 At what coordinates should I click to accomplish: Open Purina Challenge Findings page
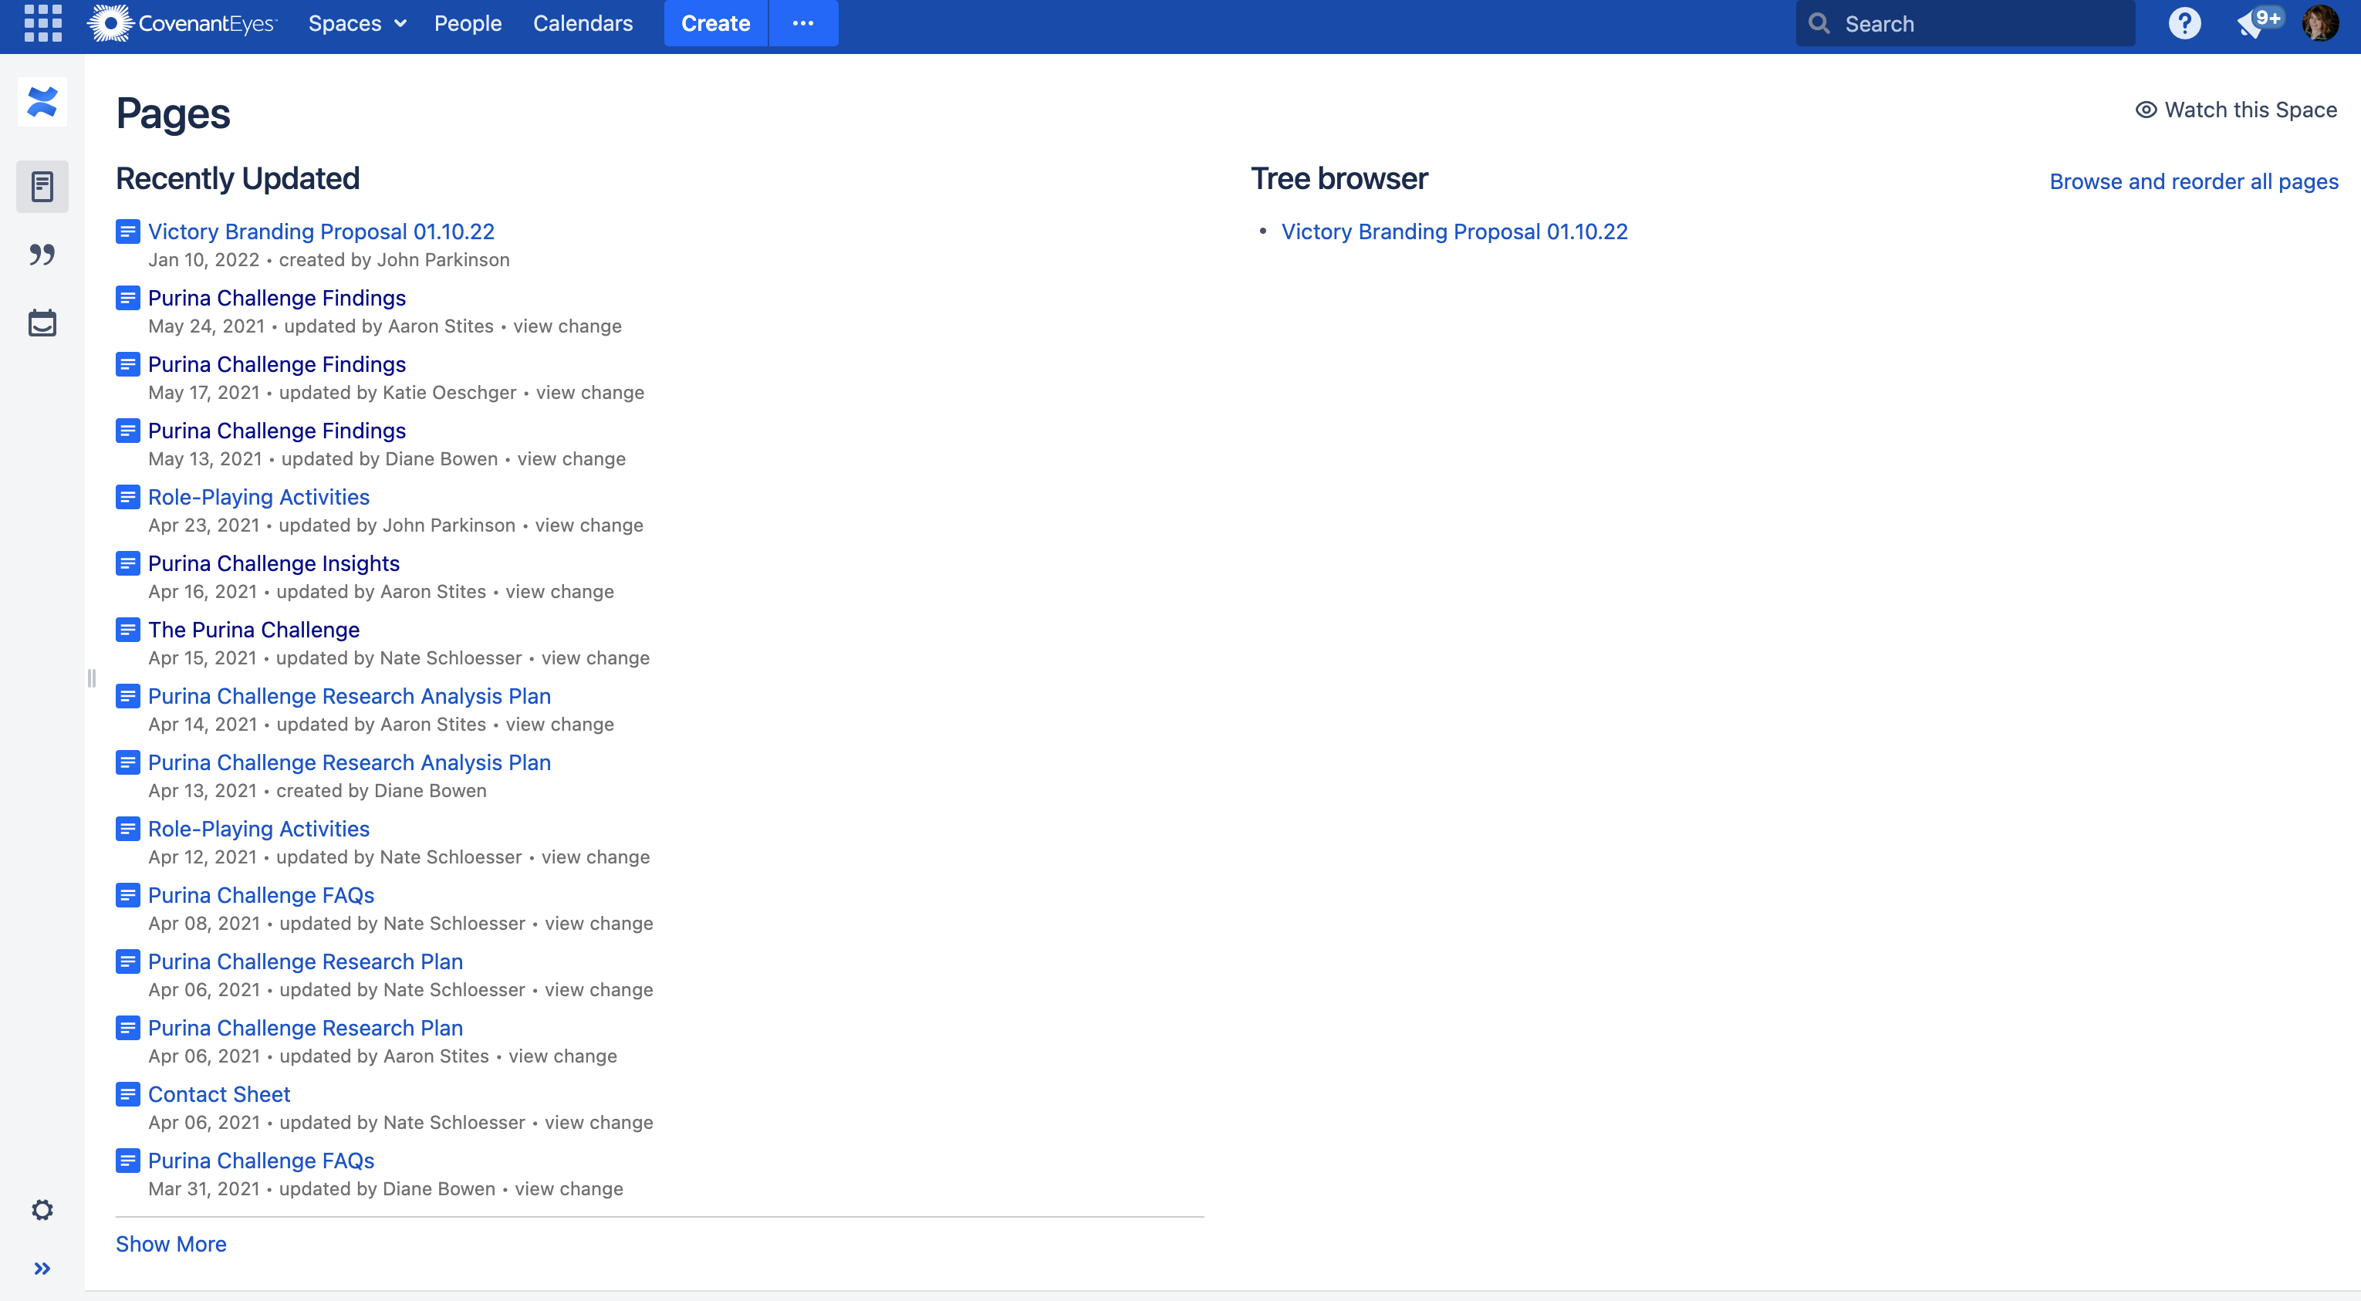pos(275,296)
